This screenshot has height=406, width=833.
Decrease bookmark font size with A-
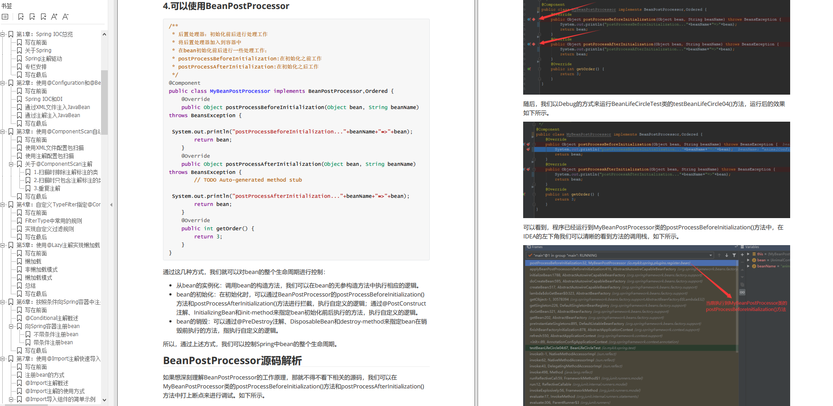65,17
